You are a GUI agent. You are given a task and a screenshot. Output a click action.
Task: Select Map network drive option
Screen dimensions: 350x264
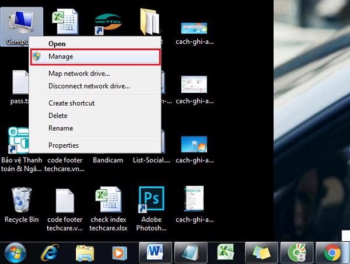(x=79, y=74)
